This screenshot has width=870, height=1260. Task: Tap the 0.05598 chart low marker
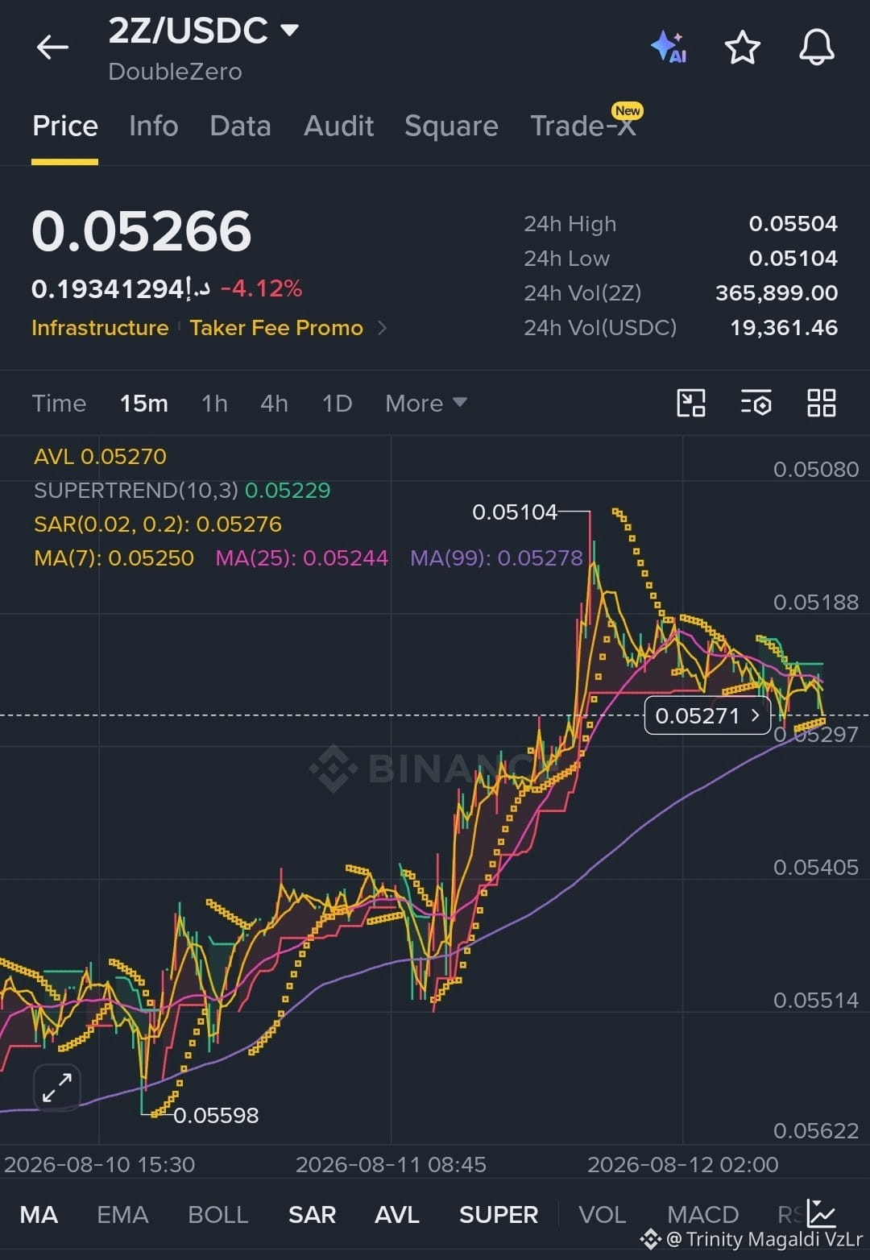click(216, 1115)
